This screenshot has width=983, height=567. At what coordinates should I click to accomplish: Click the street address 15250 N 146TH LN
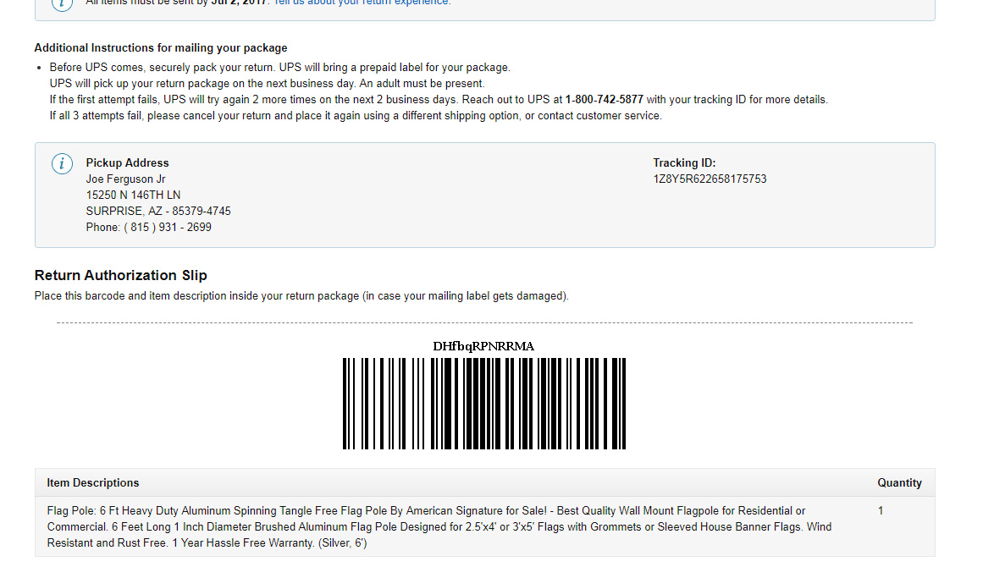pyautogui.click(x=133, y=195)
